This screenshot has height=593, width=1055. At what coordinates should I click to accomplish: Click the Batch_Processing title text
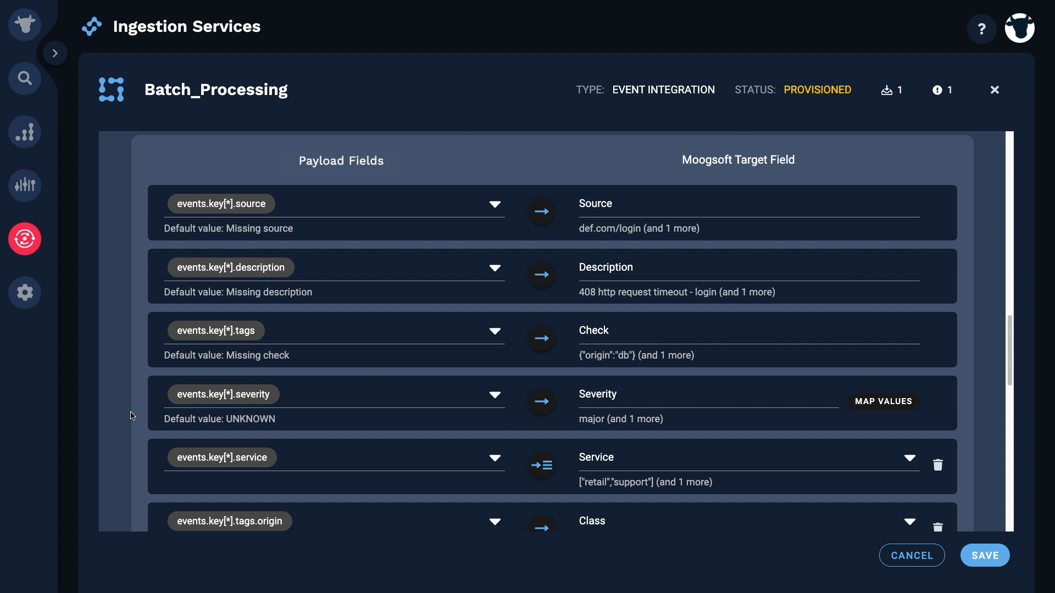(216, 90)
